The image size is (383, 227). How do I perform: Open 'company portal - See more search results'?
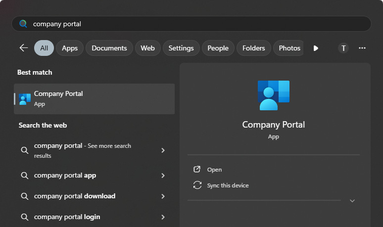pos(95,150)
